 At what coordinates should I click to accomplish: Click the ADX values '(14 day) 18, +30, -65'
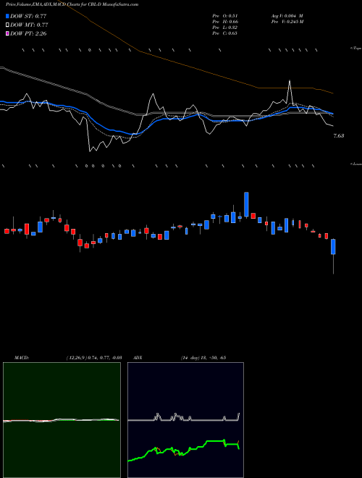coord(203,358)
